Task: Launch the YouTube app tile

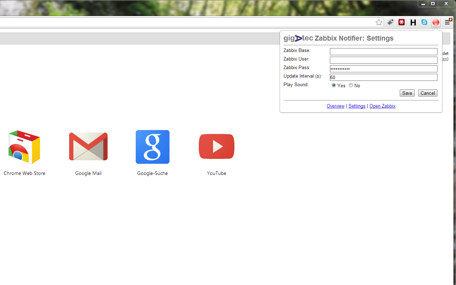Action: [x=217, y=146]
